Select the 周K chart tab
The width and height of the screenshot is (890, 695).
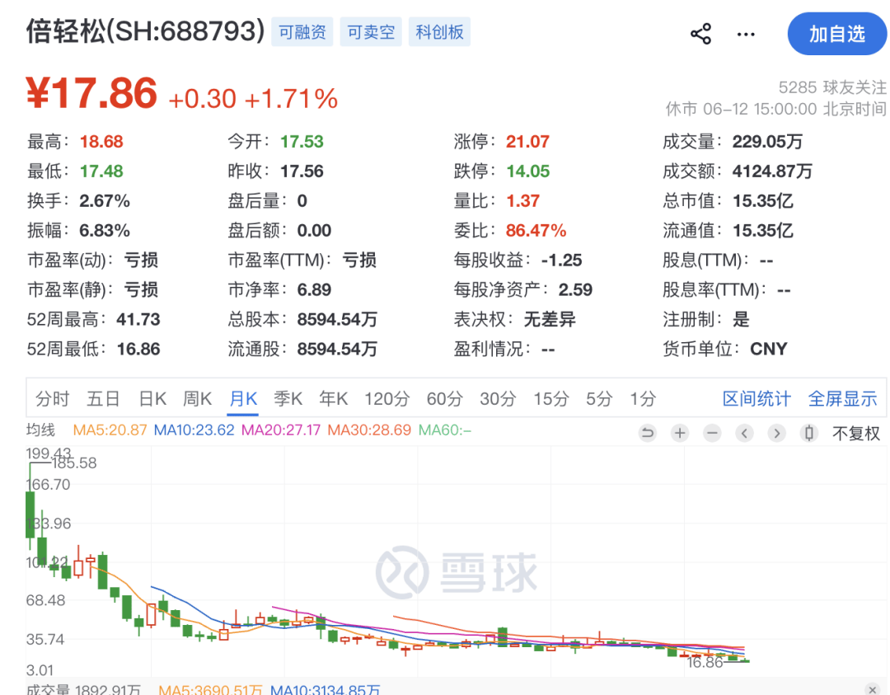click(x=197, y=398)
